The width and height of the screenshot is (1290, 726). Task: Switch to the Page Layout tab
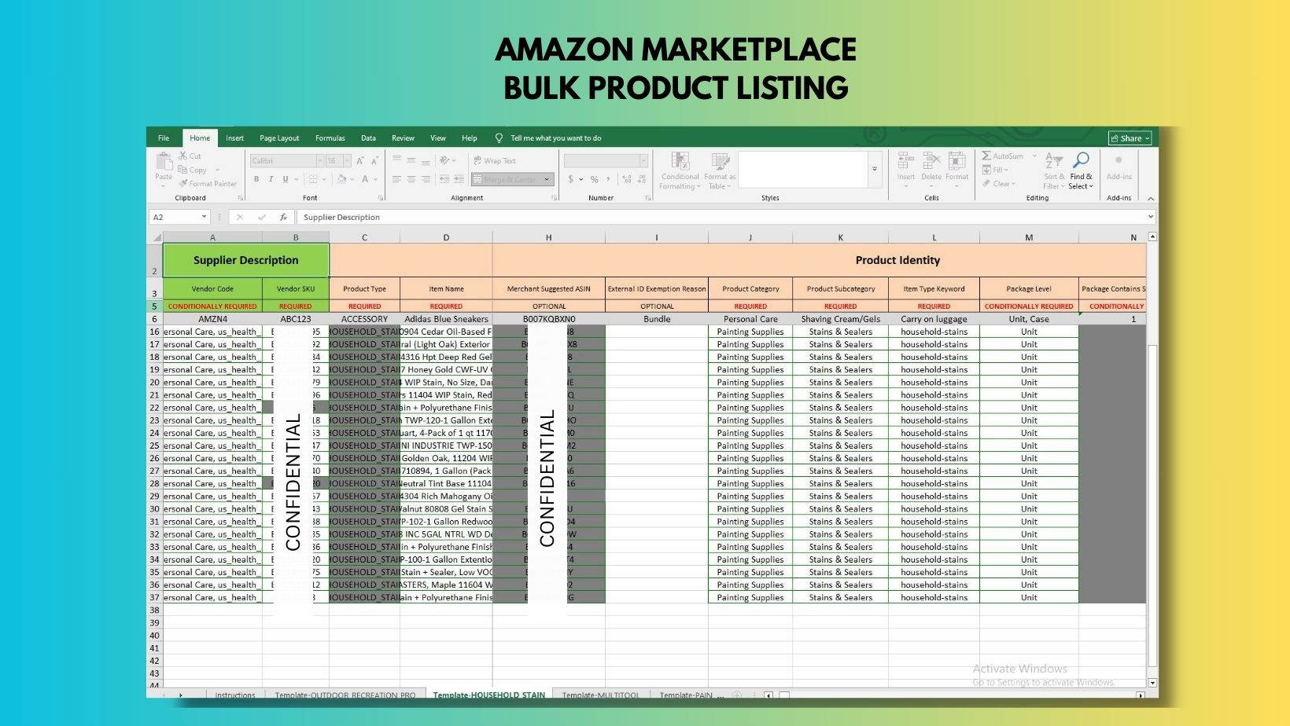click(x=279, y=138)
